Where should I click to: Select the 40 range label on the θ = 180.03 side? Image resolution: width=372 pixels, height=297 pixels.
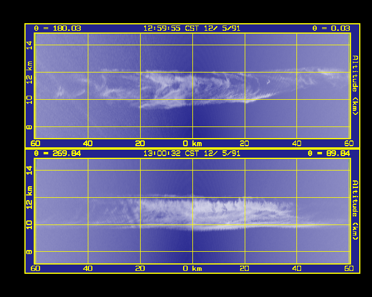tap(88, 143)
